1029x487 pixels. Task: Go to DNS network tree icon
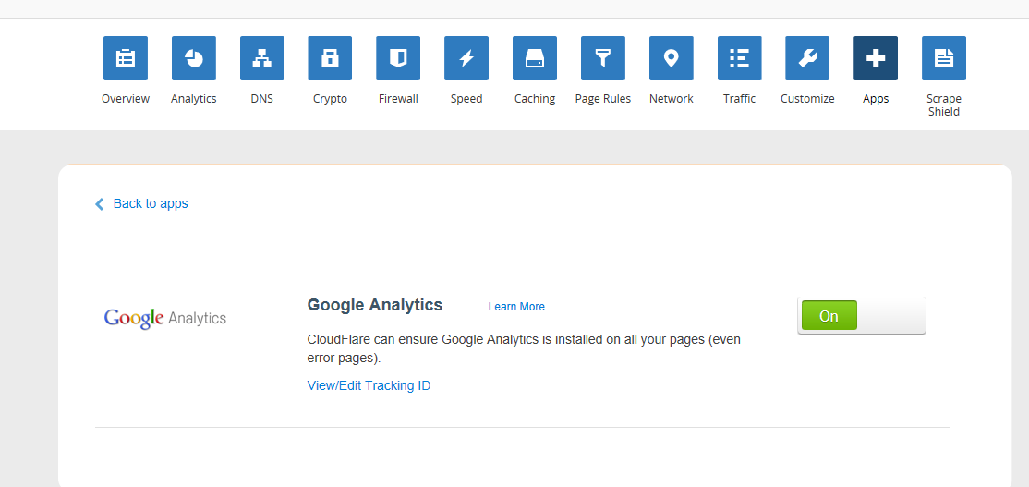[262, 58]
